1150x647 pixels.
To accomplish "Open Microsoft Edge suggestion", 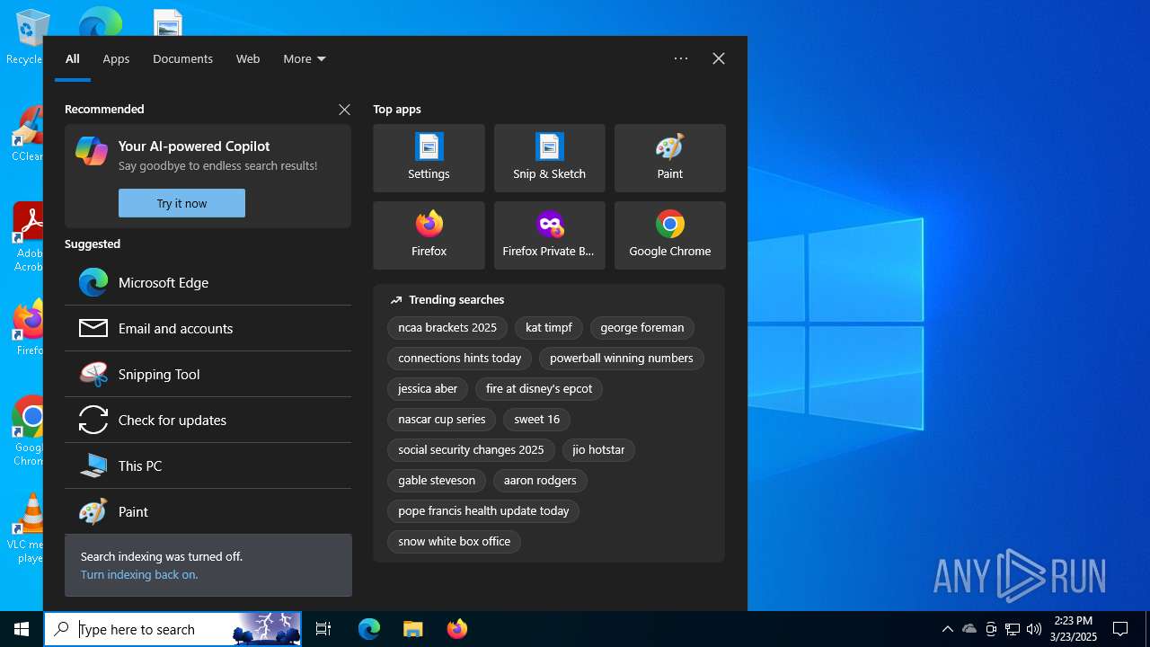I will pyautogui.click(x=208, y=282).
